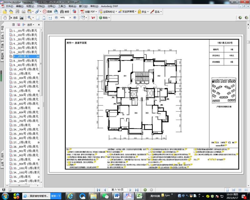Click page number field 第7/83页
Screen dimensions: 250x200
(117, 190)
